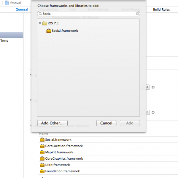Click the Social.framework row icon in linked list

coord(42,140)
